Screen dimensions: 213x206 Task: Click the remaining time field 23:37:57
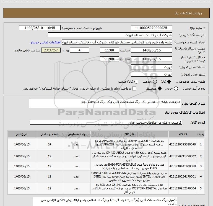point(51,50)
